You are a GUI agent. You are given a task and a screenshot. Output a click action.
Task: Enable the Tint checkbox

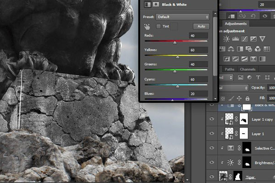pyautogui.click(x=159, y=27)
